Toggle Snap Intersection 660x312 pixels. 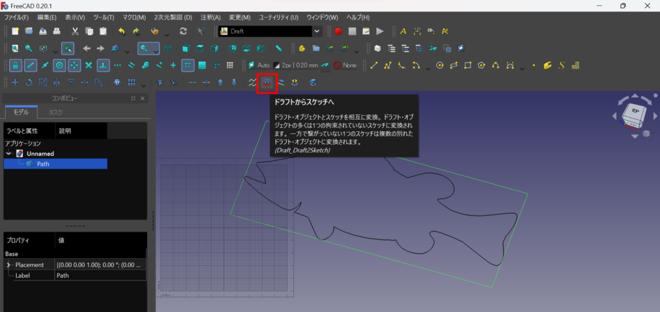pos(88,66)
